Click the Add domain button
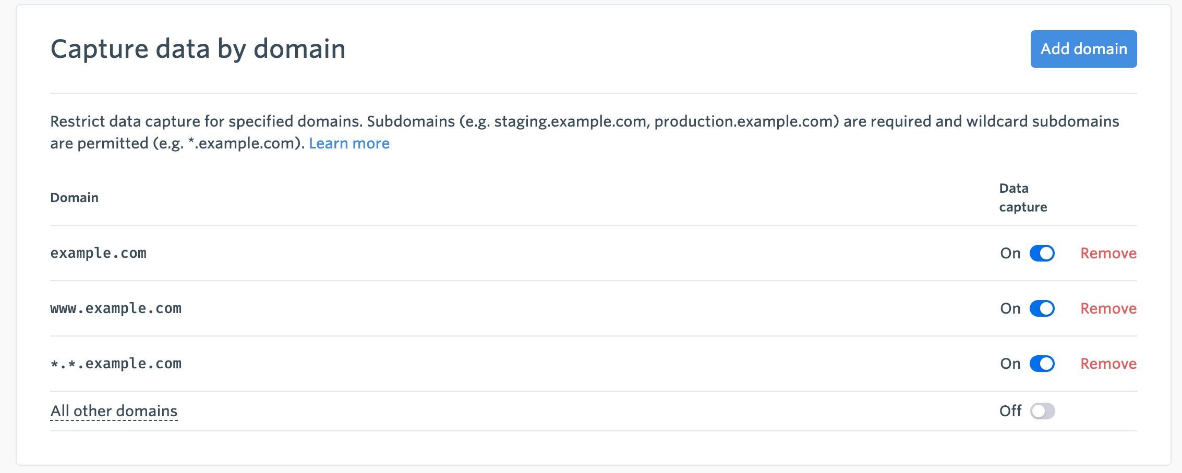 [x=1083, y=49]
